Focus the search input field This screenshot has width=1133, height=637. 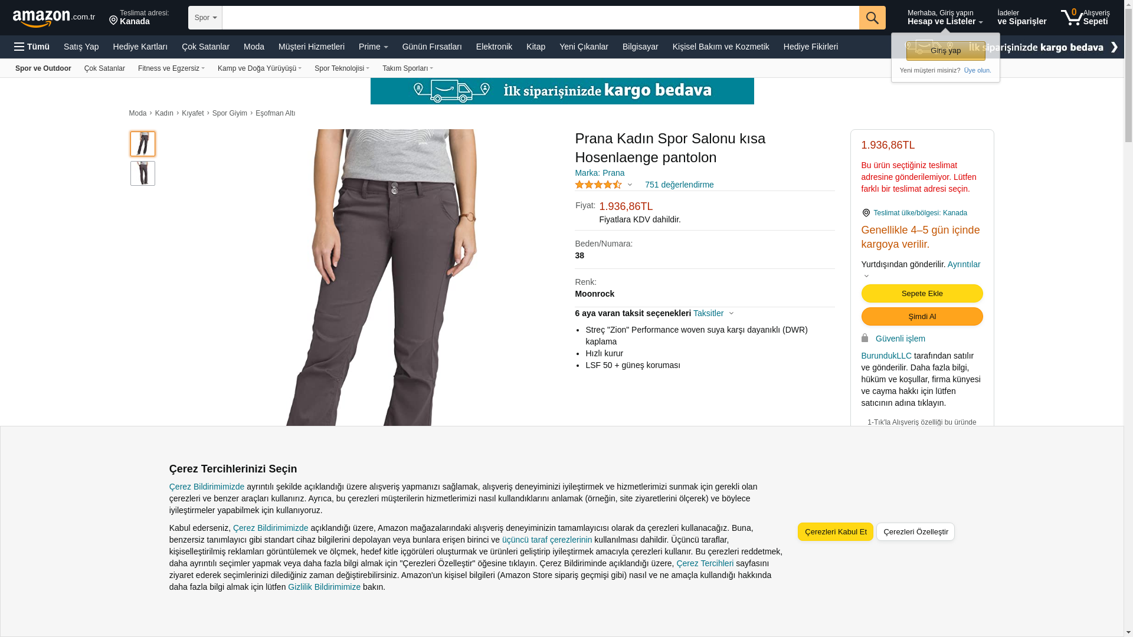coord(541,18)
